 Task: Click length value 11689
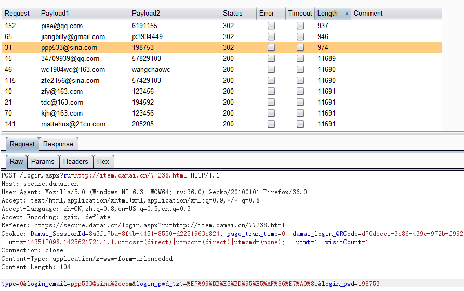(327, 59)
